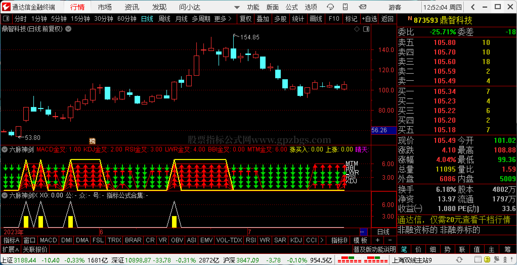Click the tree-shaped icon in status bar

pyautogui.click(x=505, y=260)
